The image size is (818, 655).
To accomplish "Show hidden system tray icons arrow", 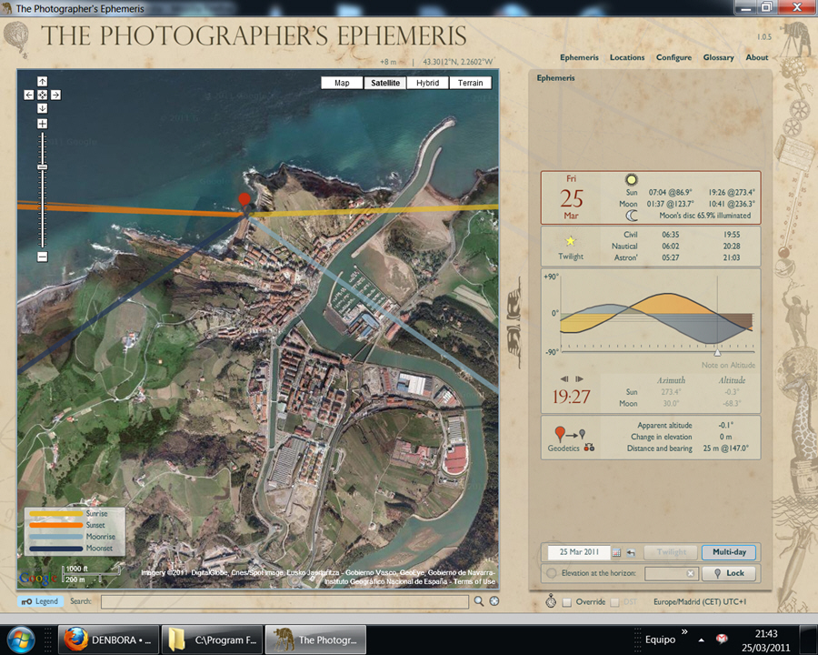I will [x=701, y=640].
